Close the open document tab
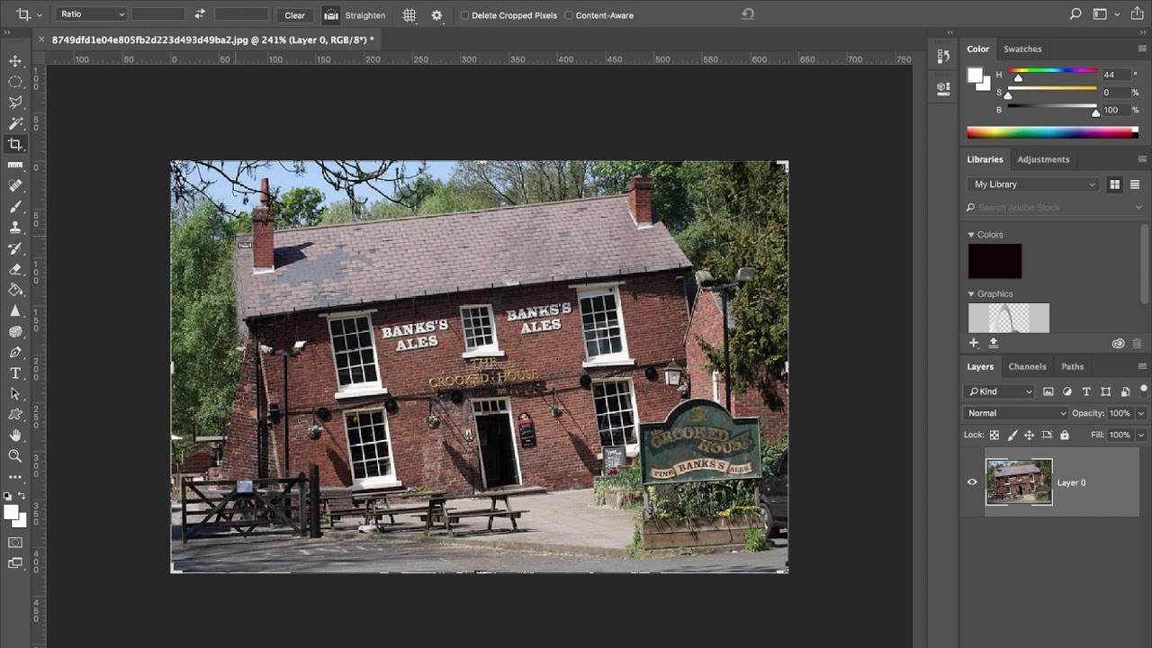This screenshot has height=648, width=1152. point(41,40)
